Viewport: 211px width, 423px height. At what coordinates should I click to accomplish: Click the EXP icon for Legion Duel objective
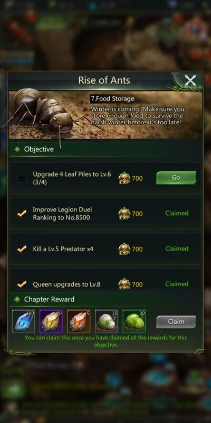click(x=124, y=214)
